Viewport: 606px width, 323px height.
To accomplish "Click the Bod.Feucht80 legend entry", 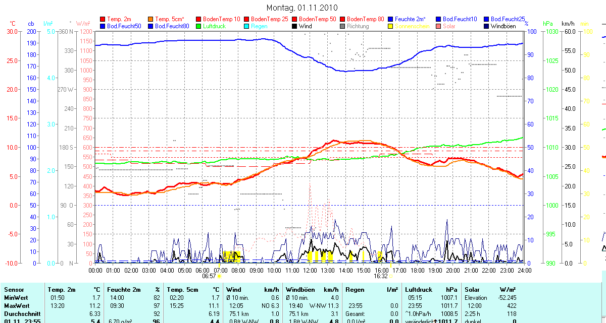I will coord(171,26).
